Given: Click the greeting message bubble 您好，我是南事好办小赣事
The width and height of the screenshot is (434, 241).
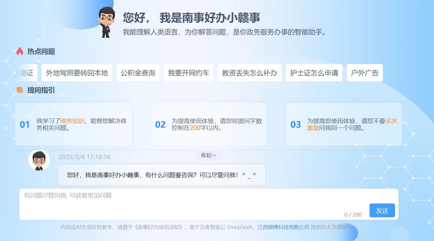Looking at the screenshot, I should 162,175.
